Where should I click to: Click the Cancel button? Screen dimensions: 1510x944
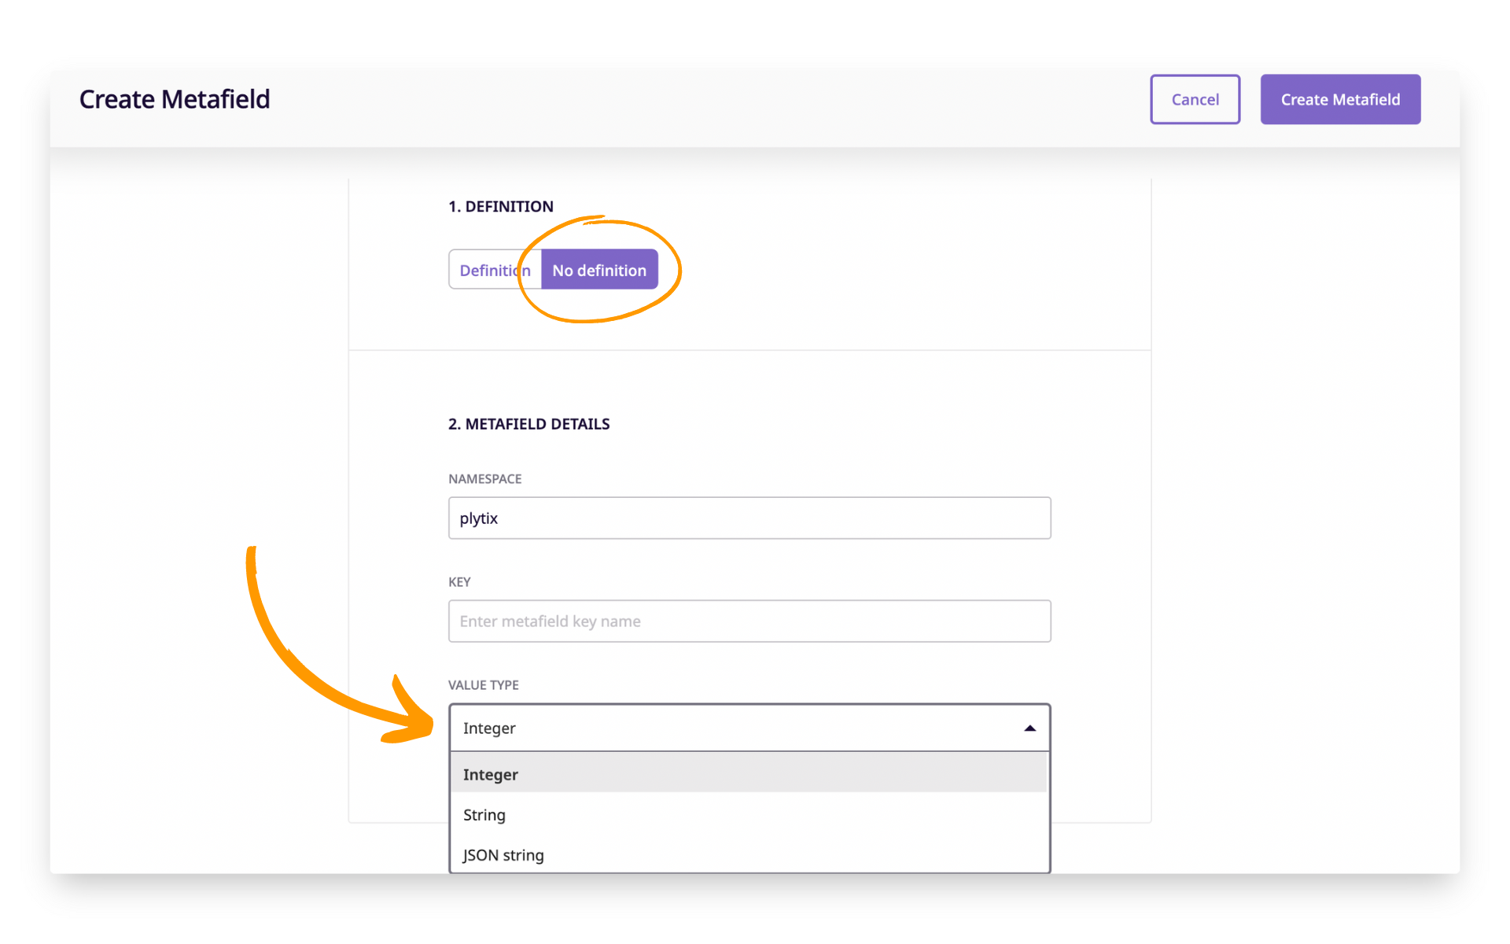pyautogui.click(x=1195, y=99)
